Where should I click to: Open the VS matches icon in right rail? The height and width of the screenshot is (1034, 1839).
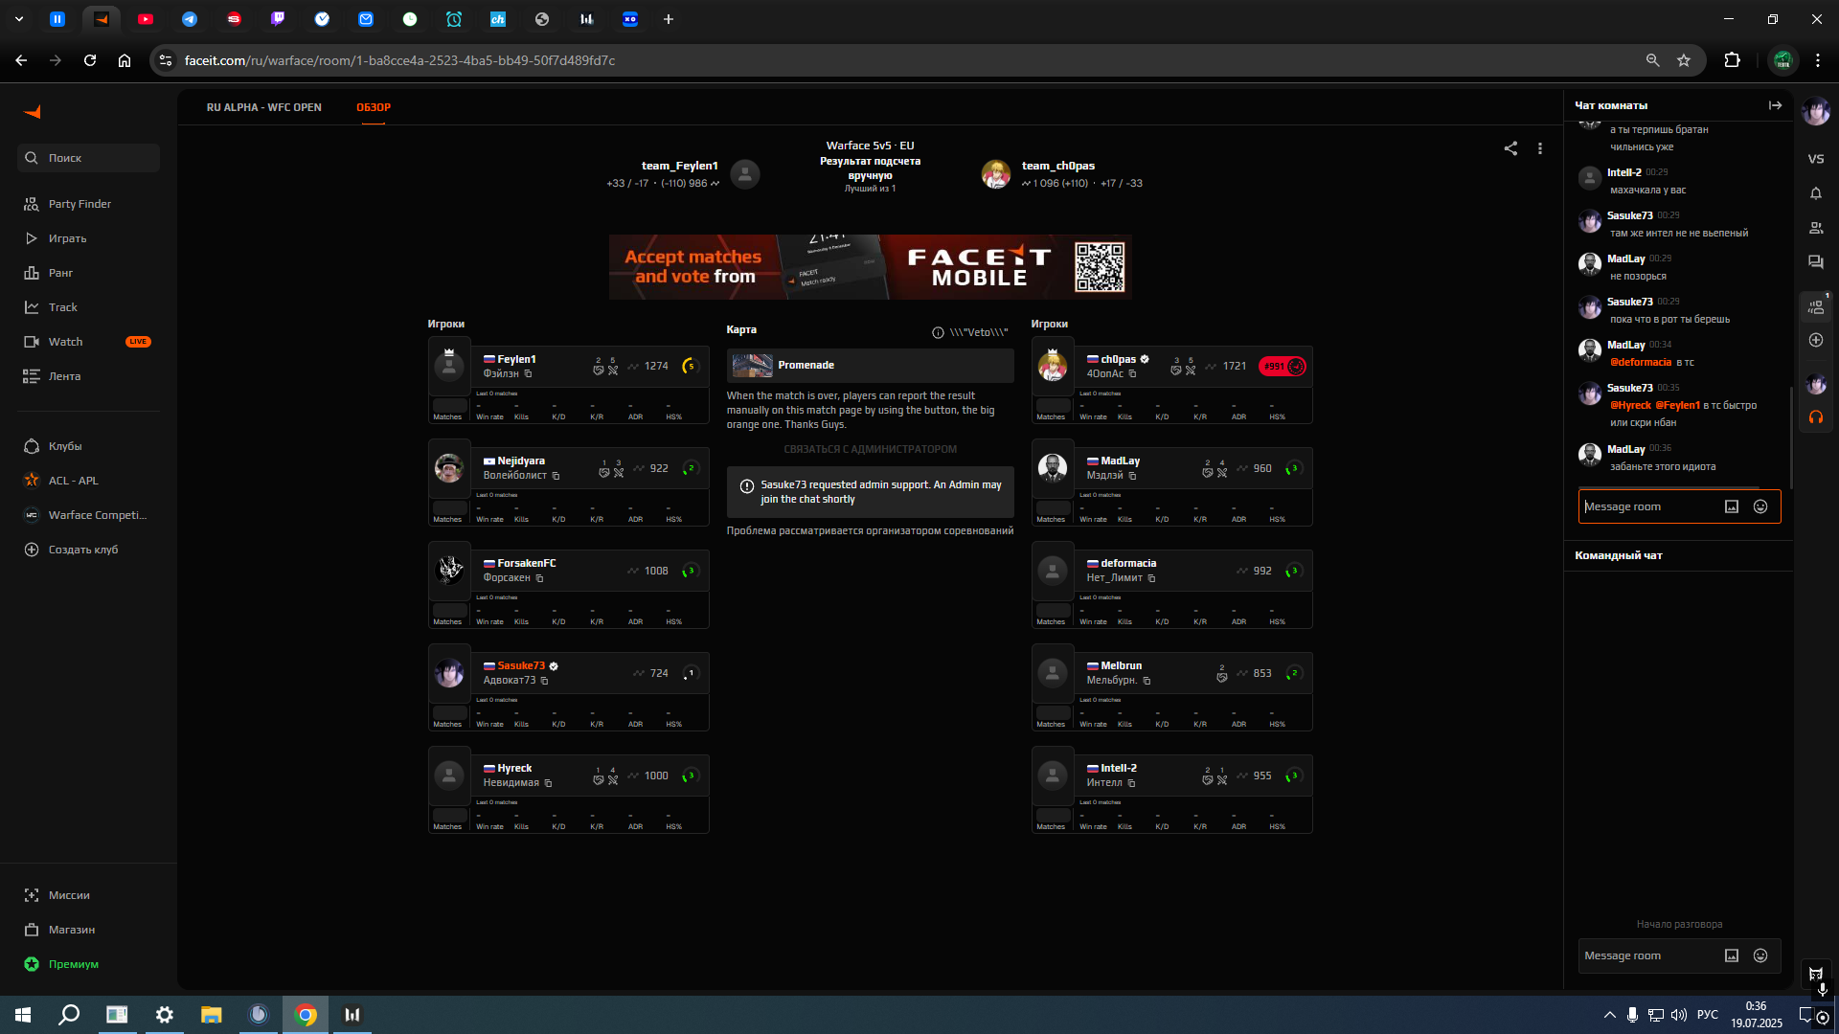pos(1816,159)
